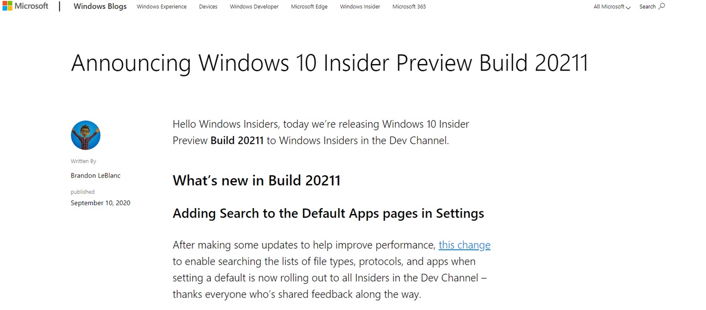Click the author's avatar picture

85,135
